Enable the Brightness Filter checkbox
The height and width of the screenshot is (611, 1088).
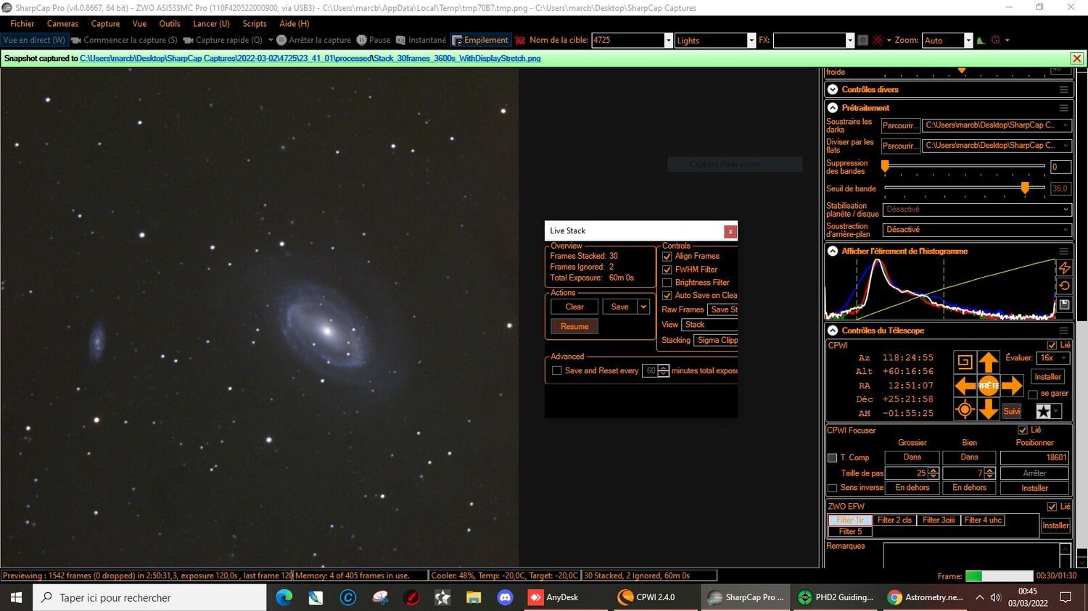click(x=667, y=282)
